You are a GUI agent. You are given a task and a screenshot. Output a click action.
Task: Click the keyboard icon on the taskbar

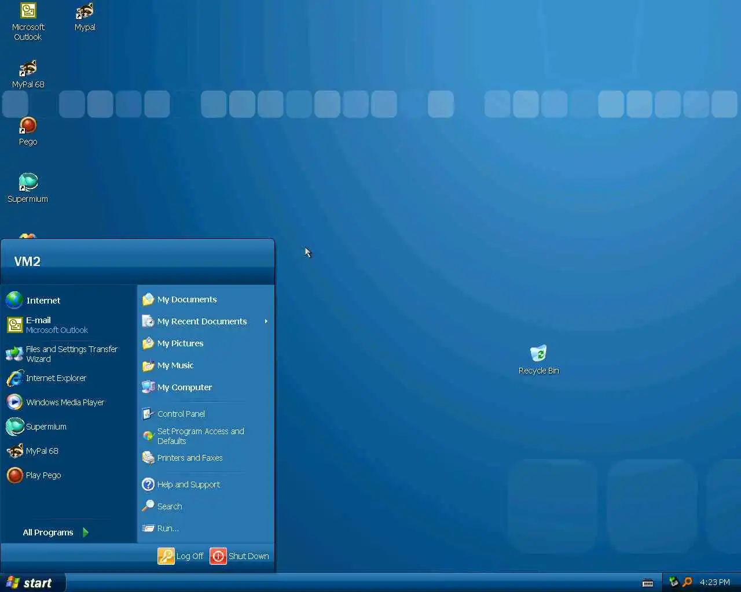pos(648,583)
